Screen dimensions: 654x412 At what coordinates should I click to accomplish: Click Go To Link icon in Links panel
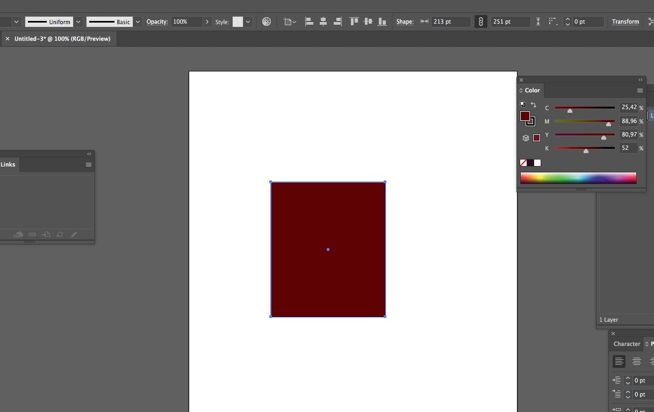(x=46, y=235)
